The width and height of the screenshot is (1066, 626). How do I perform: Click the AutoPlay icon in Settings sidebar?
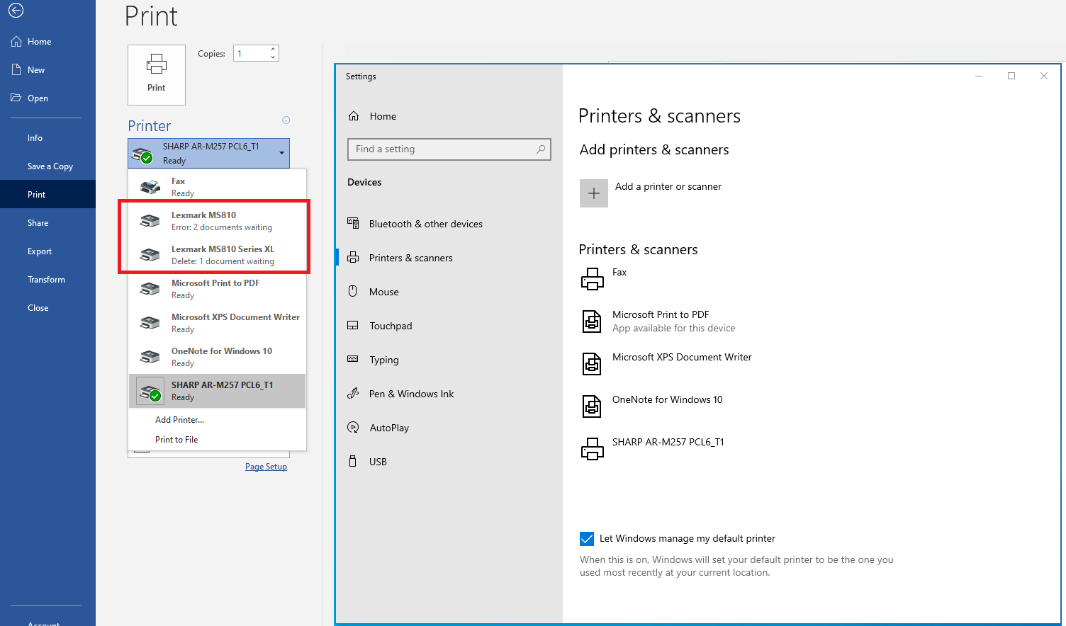tap(353, 427)
